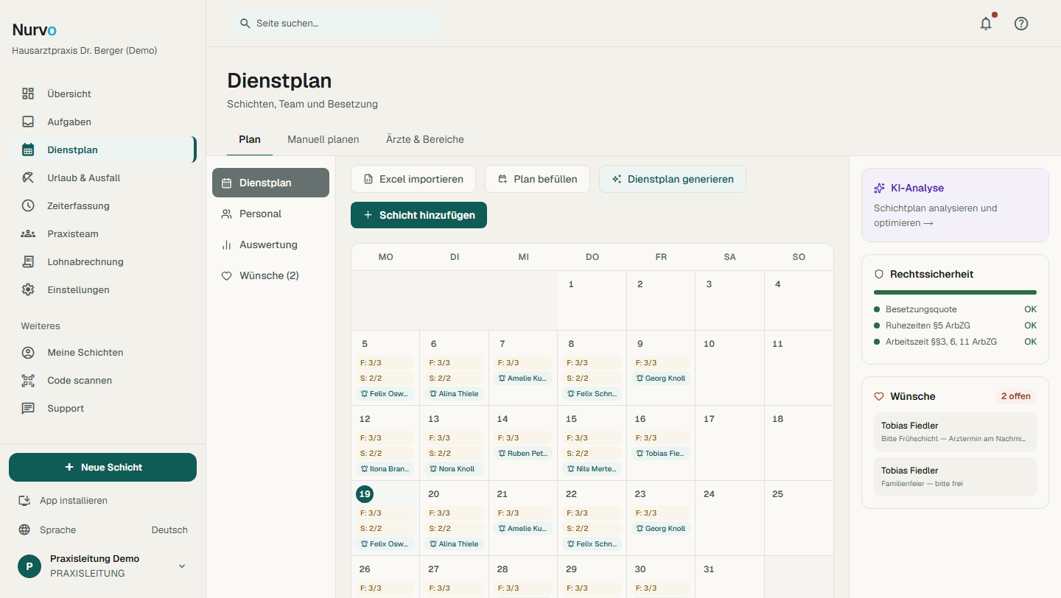Click the Praxisteam group icon
The height and width of the screenshot is (598, 1061).
coord(28,233)
